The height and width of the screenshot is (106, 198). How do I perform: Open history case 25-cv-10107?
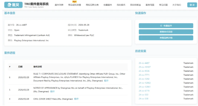[x=145, y=67]
